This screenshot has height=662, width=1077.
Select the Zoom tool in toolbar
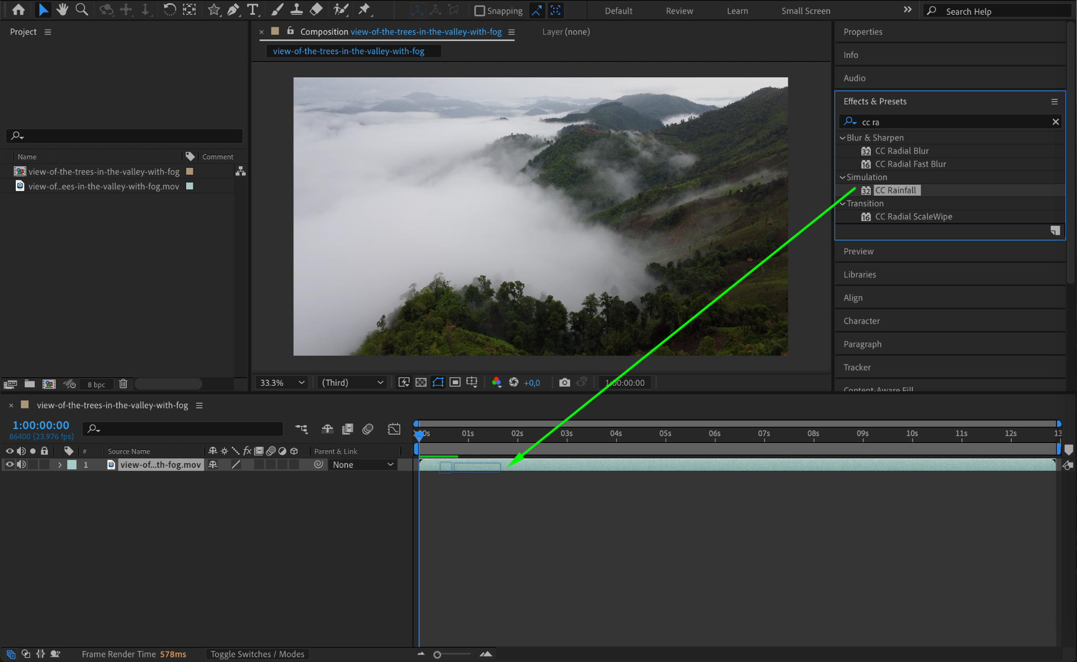pyautogui.click(x=82, y=9)
